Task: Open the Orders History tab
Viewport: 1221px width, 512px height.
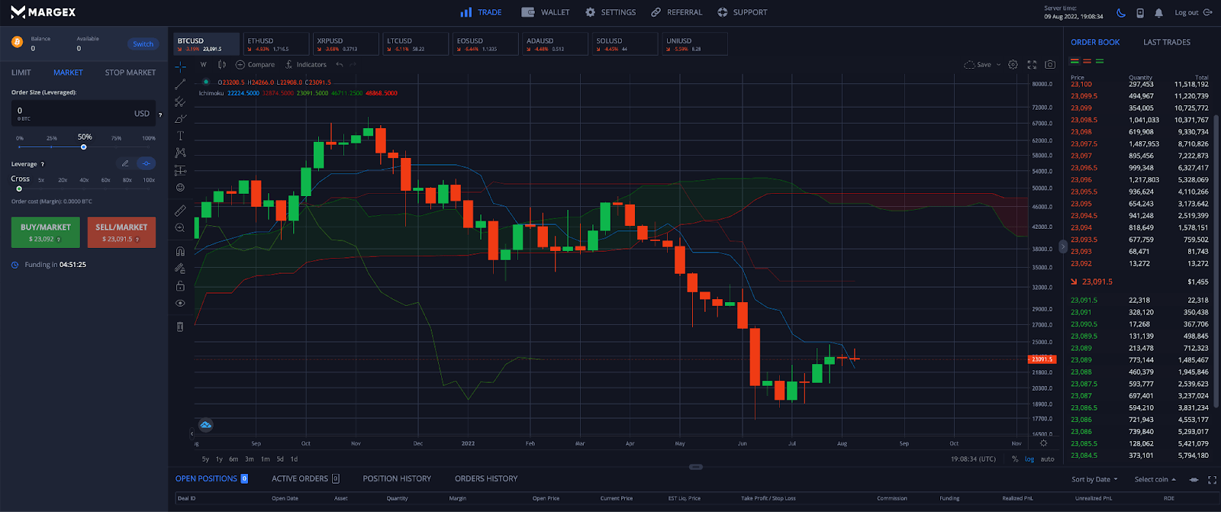Action: point(486,478)
